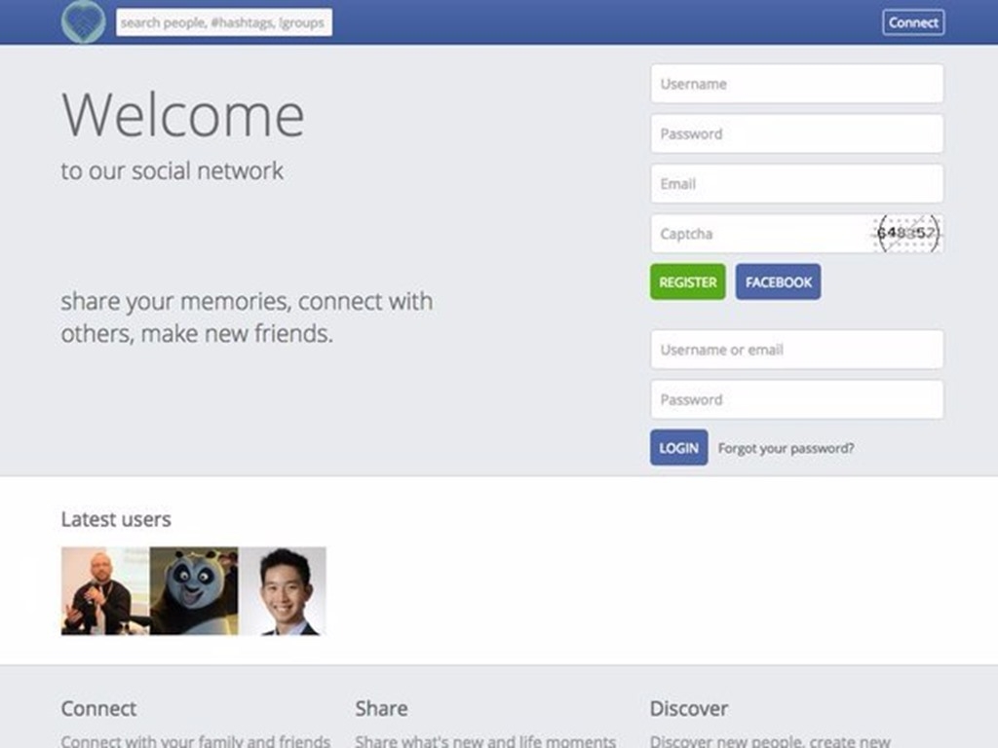
Task: Focus the login Password field
Action: 796,399
